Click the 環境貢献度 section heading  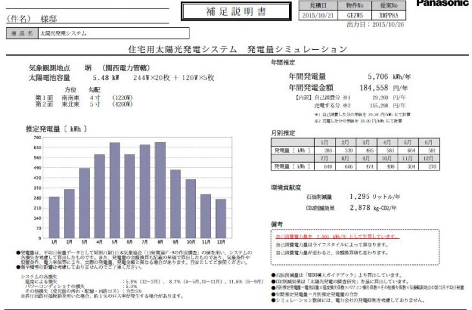286,188
